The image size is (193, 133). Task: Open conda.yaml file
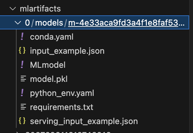tap(52, 37)
